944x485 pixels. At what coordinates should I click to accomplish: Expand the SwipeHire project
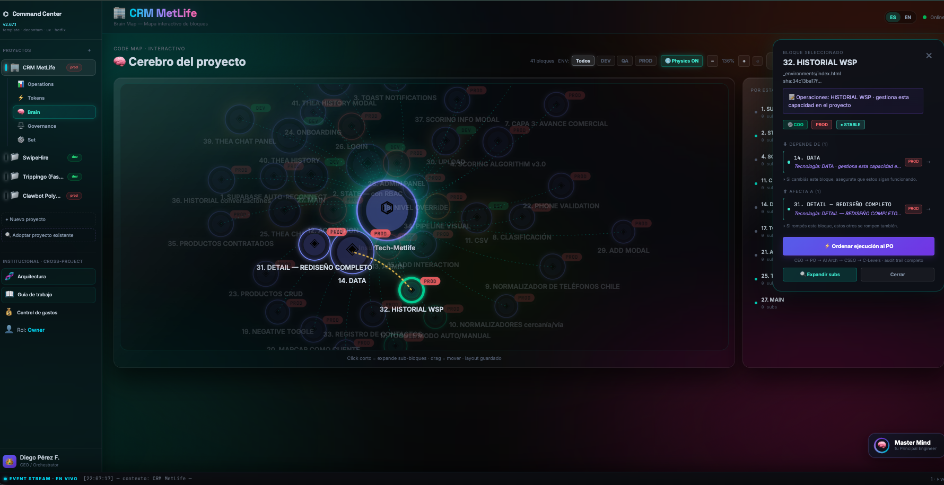pyautogui.click(x=6, y=157)
